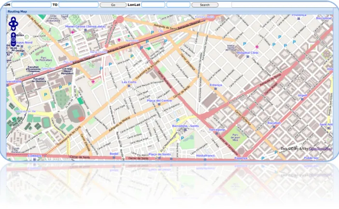
Task: Pan the map north with the up arrow
Action: 14,19
